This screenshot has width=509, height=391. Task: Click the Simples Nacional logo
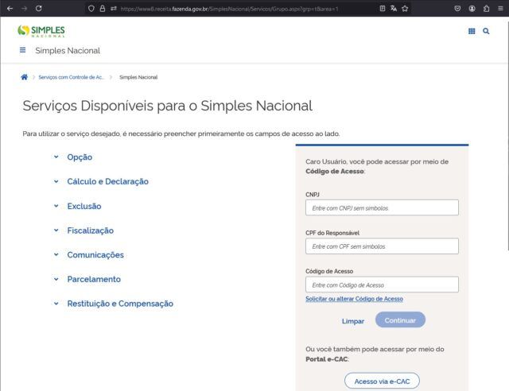pyautogui.click(x=41, y=31)
